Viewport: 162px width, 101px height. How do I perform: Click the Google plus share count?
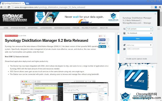tap(104, 36)
